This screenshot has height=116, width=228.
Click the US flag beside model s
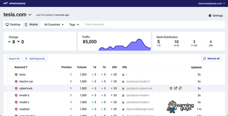click(x=16, y=95)
